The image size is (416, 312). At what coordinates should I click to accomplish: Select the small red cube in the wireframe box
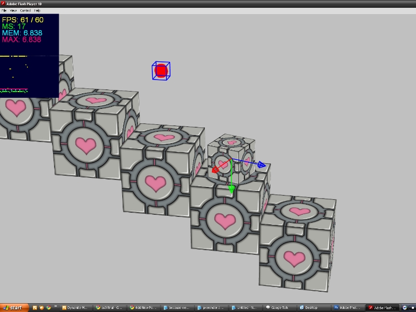click(x=162, y=69)
